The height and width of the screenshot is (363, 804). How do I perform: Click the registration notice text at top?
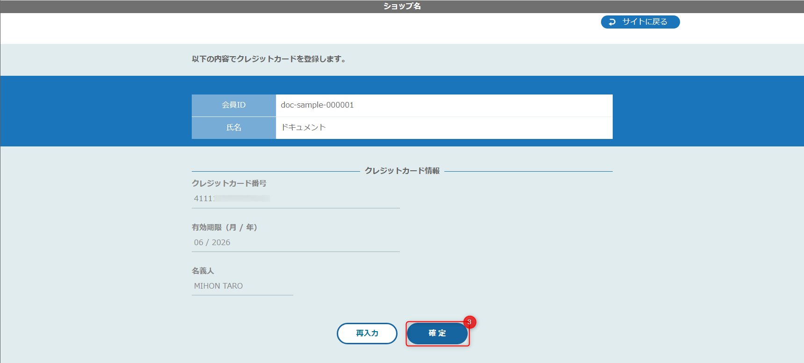pyautogui.click(x=268, y=59)
